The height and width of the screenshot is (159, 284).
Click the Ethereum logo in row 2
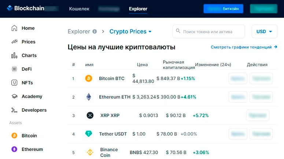[x=89, y=97]
